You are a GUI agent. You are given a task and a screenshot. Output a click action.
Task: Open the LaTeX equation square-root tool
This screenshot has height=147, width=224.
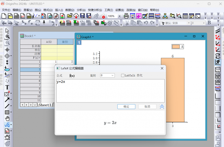(7, 125)
